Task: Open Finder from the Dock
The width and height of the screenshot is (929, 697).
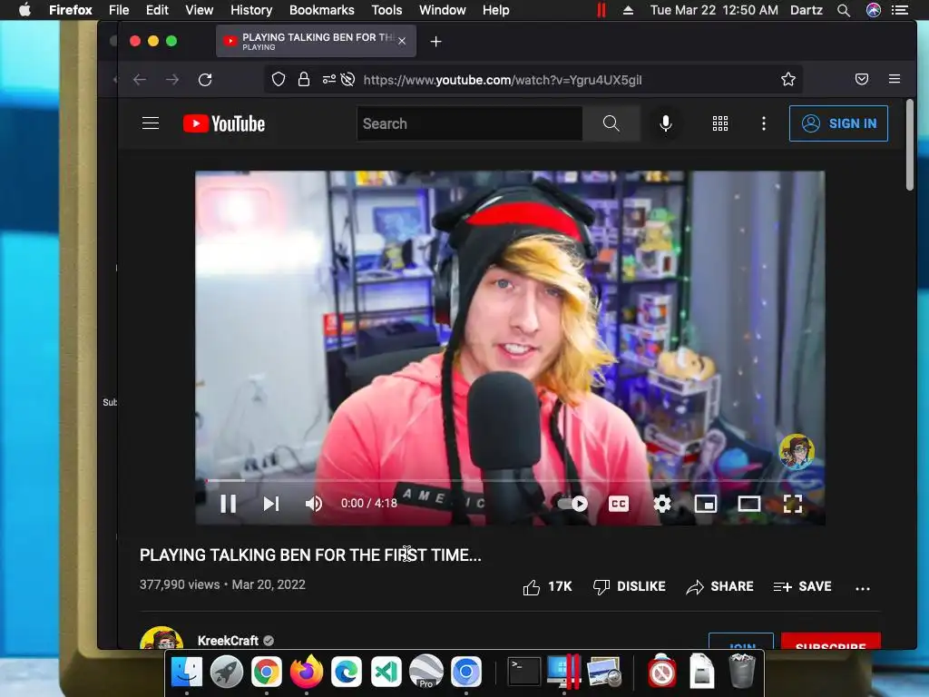Action: click(x=187, y=672)
